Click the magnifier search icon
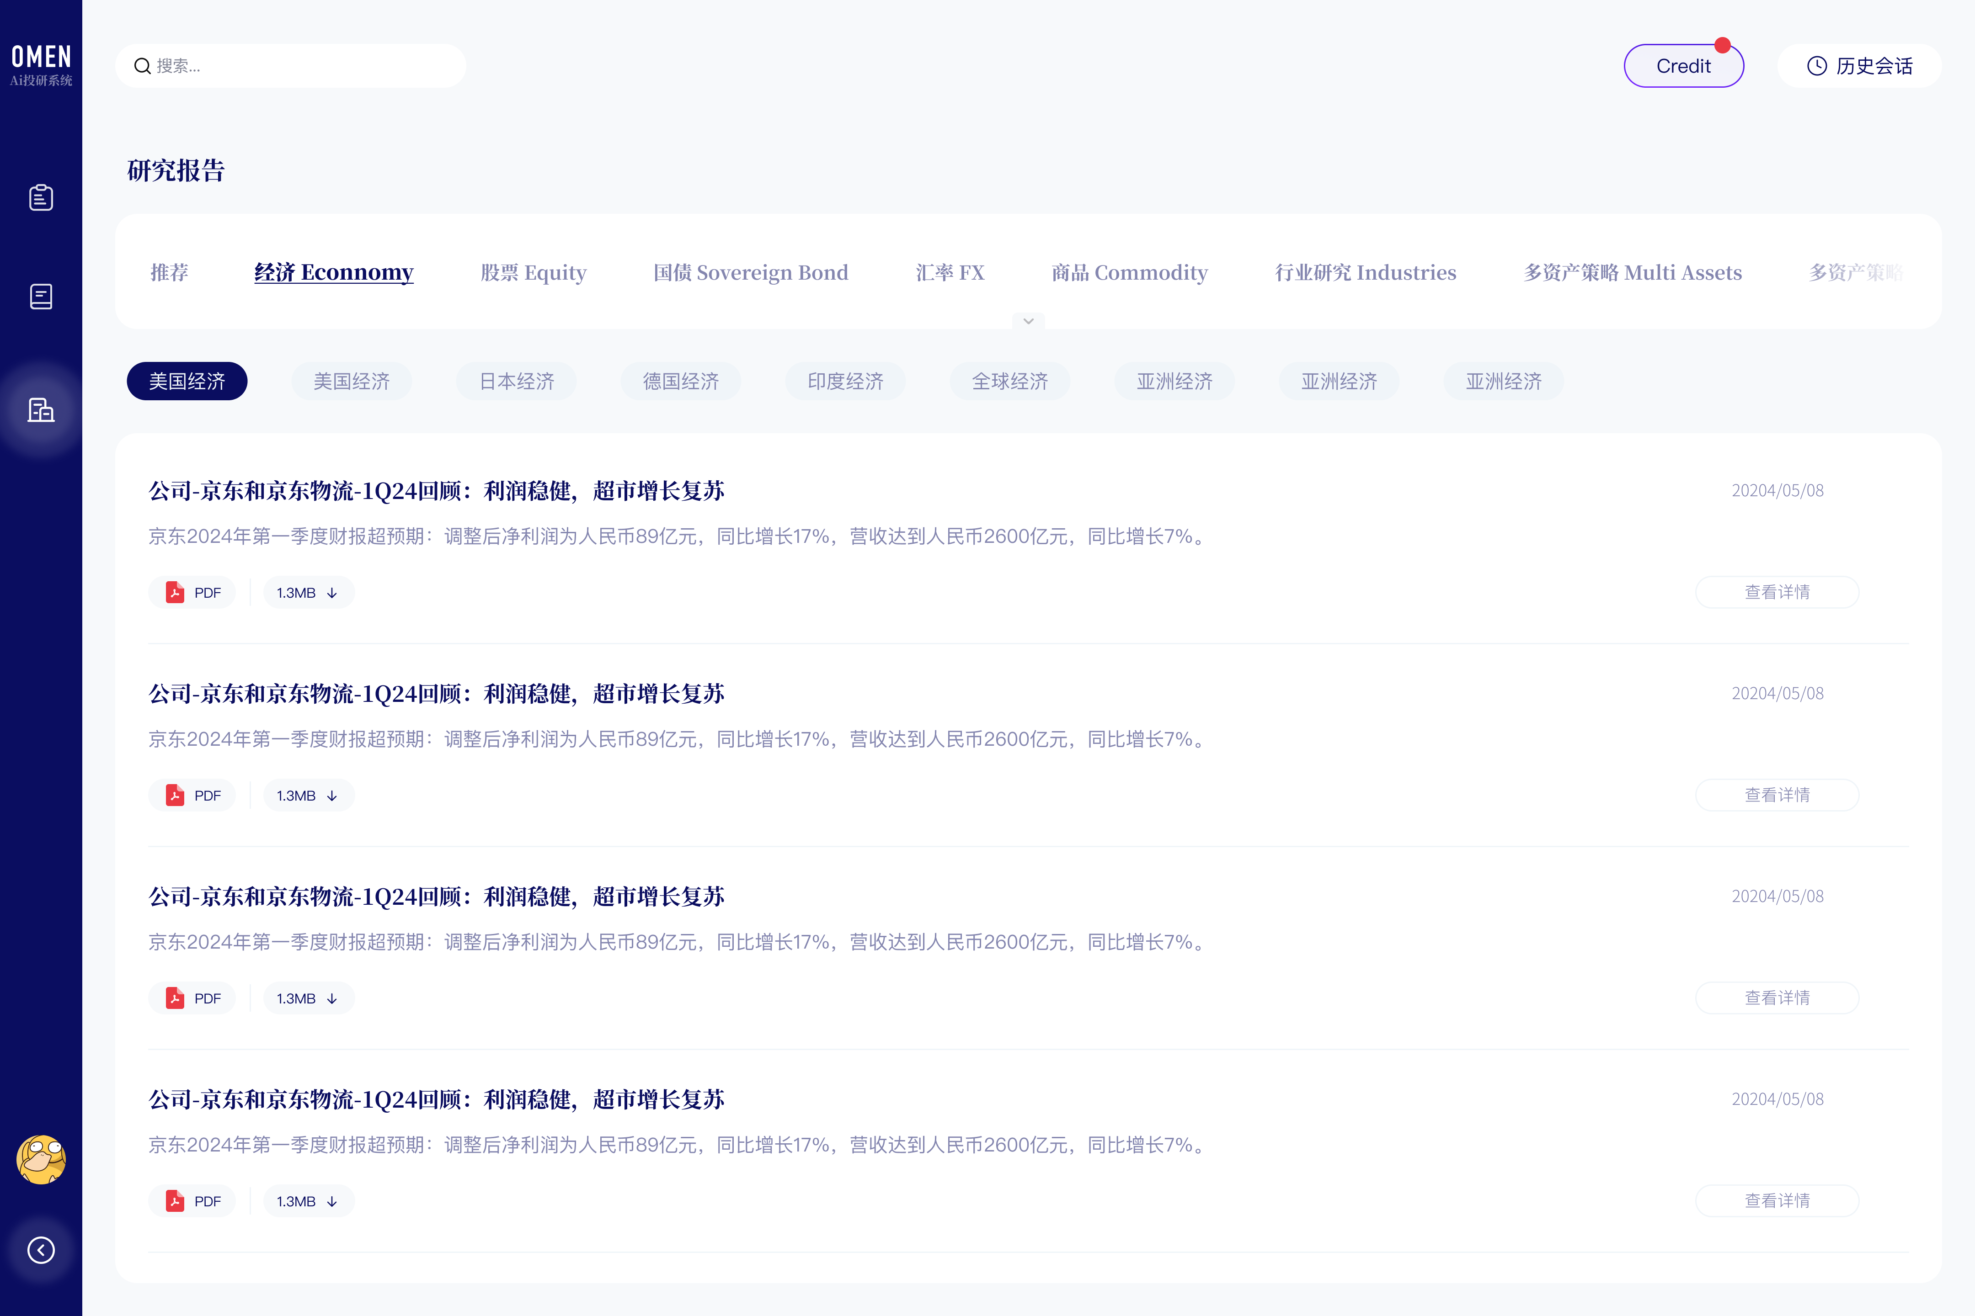This screenshot has height=1316, width=1975. click(143, 65)
